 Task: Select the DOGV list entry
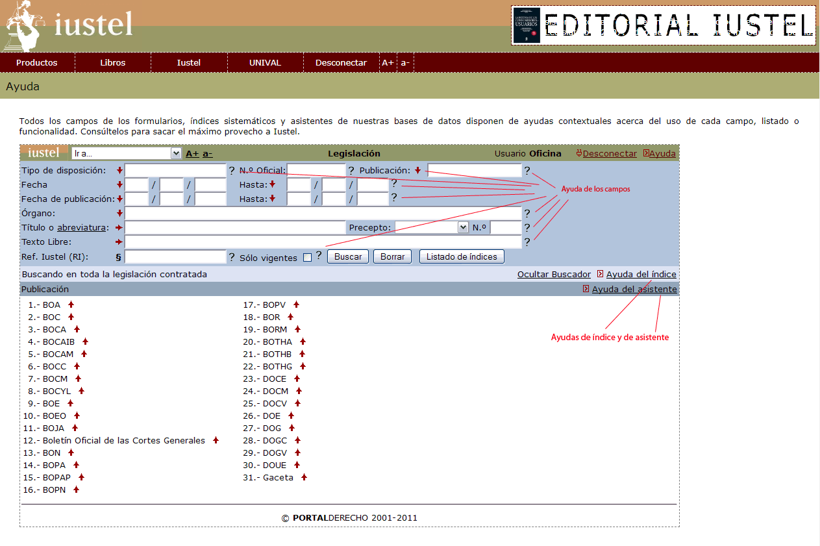point(275,453)
